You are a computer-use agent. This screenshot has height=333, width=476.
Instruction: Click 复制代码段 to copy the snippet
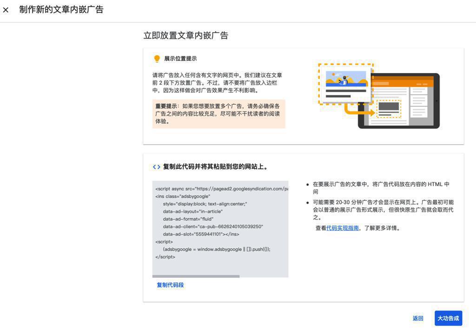[170, 285]
